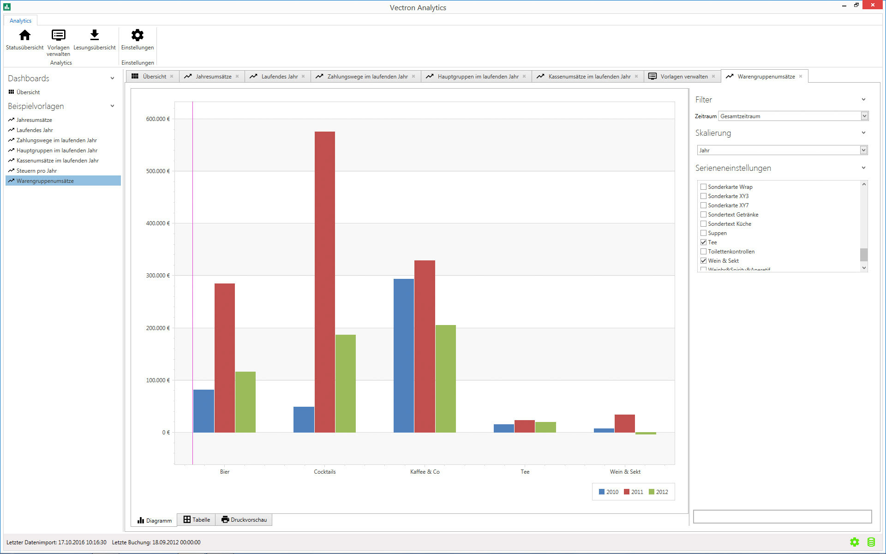Click the green database icon in status bar
The height and width of the screenshot is (554, 886).
(x=871, y=542)
